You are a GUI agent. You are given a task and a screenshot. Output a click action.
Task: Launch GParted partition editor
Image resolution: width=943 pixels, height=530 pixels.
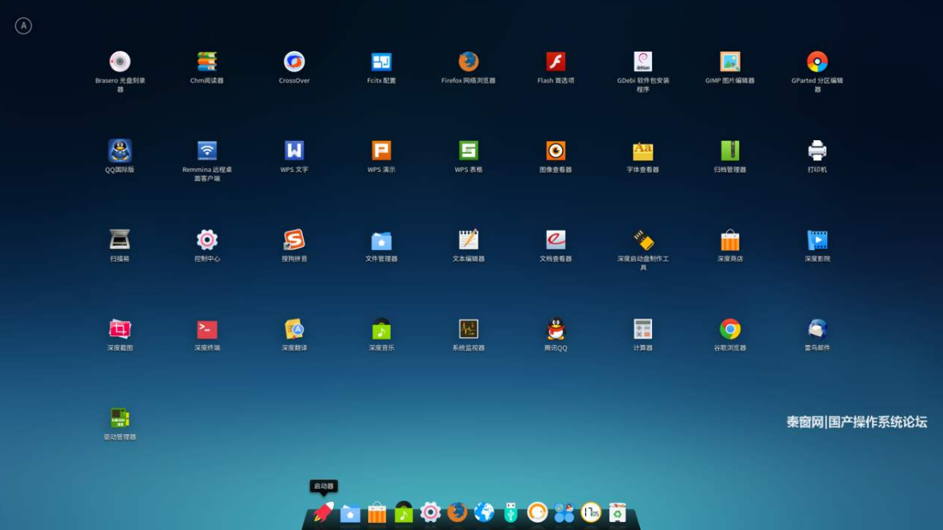coord(817,62)
